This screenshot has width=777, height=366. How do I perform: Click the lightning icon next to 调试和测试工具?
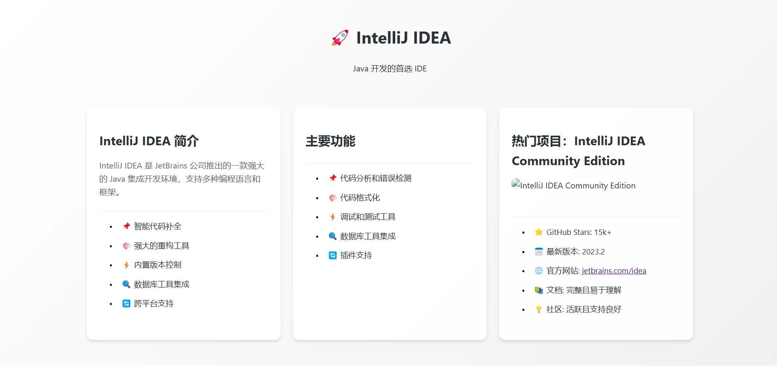click(x=333, y=217)
